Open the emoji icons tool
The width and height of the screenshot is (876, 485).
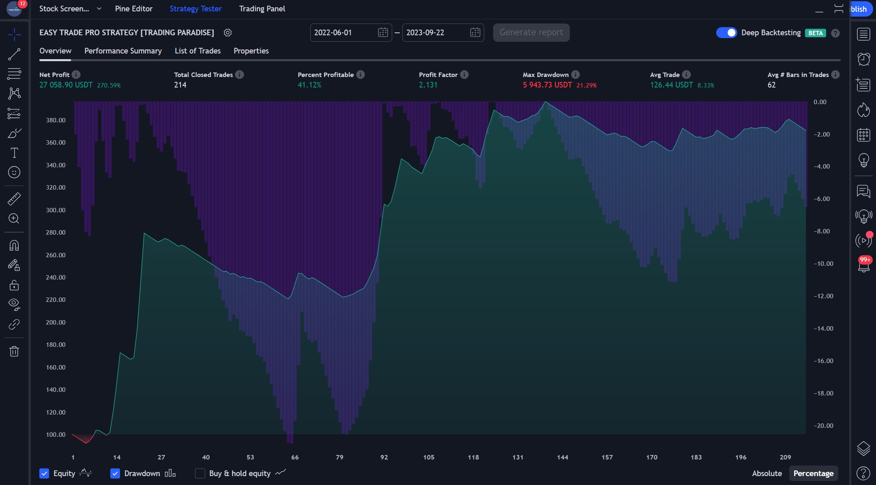click(x=14, y=173)
